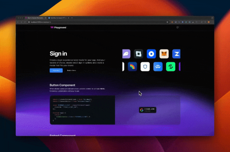Open the browser profile avatar
The height and width of the screenshot is (152, 230).
point(209,22)
